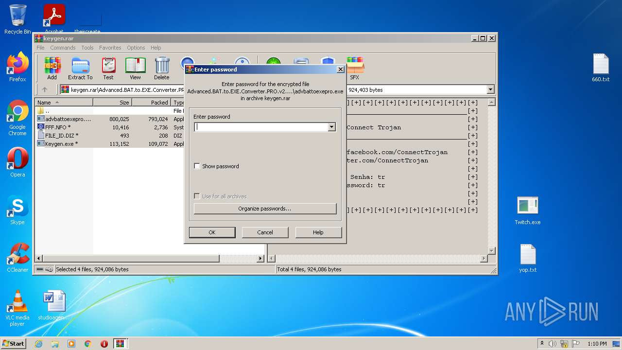Screen dimensions: 622x350
Task: Open the File menu
Action: (40, 48)
